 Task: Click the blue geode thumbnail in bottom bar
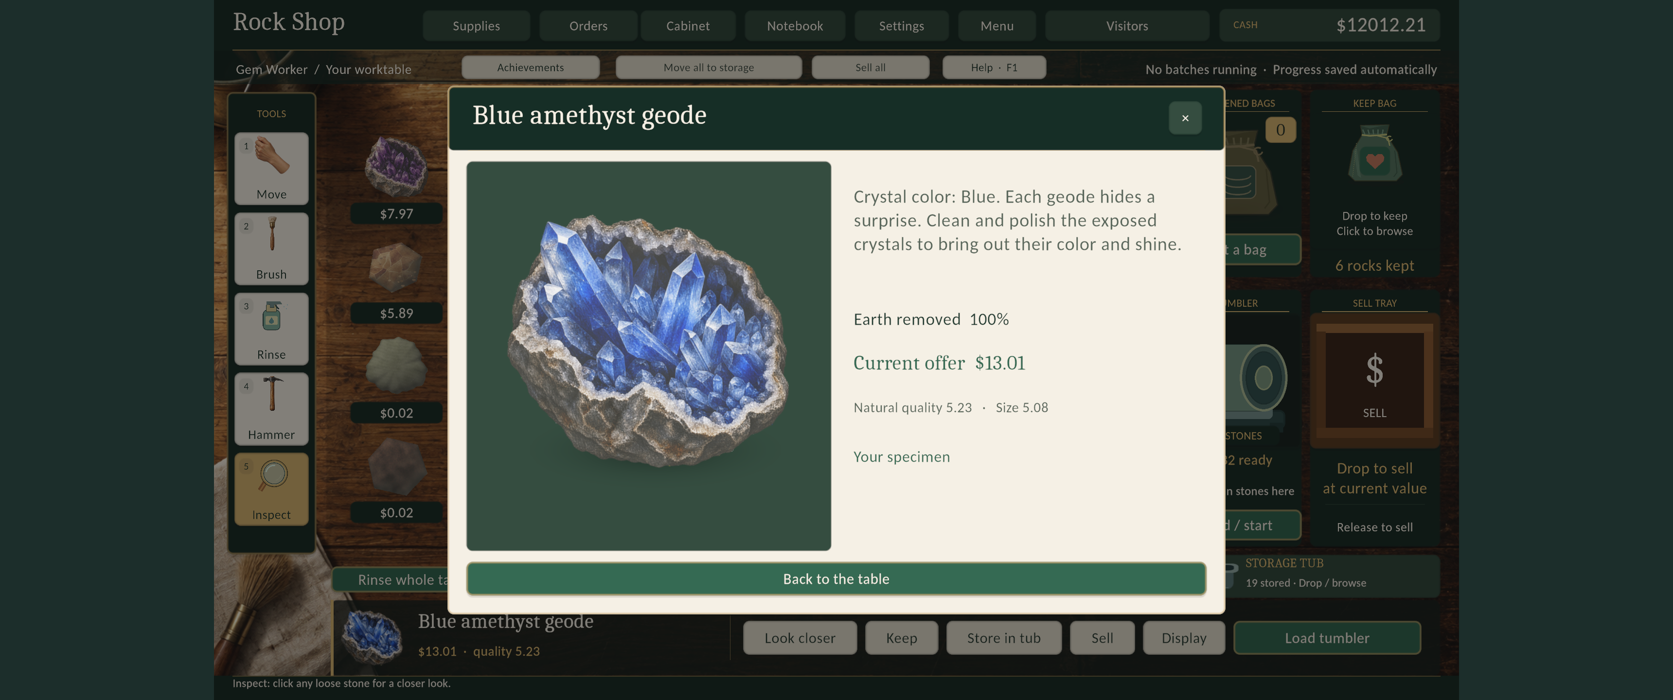(x=372, y=636)
